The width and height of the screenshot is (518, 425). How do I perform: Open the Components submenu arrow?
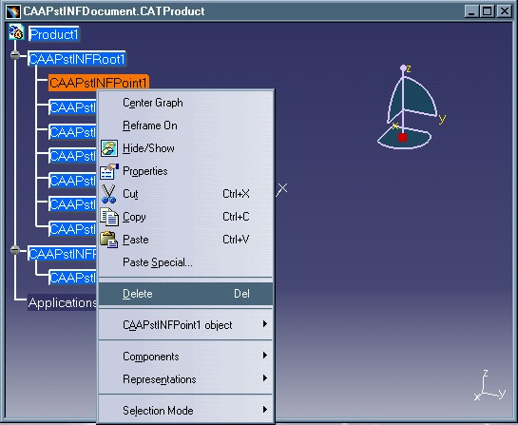click(264, 356)
